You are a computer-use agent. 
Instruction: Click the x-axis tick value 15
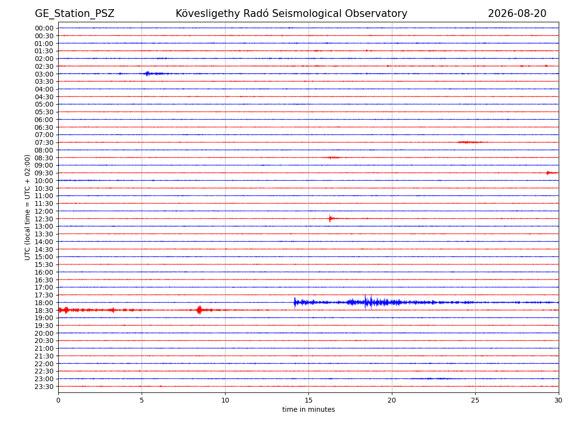tap(308, 400)
